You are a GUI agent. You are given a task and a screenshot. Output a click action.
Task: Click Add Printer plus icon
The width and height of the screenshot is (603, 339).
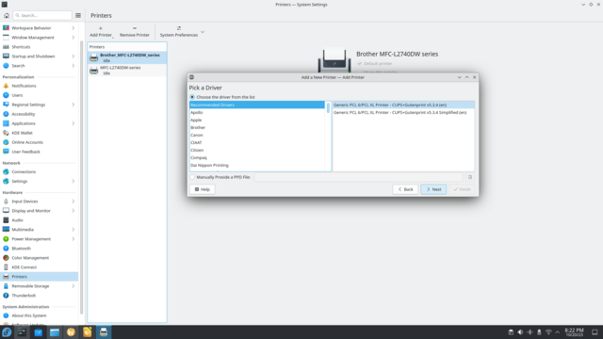coord(101,28)
